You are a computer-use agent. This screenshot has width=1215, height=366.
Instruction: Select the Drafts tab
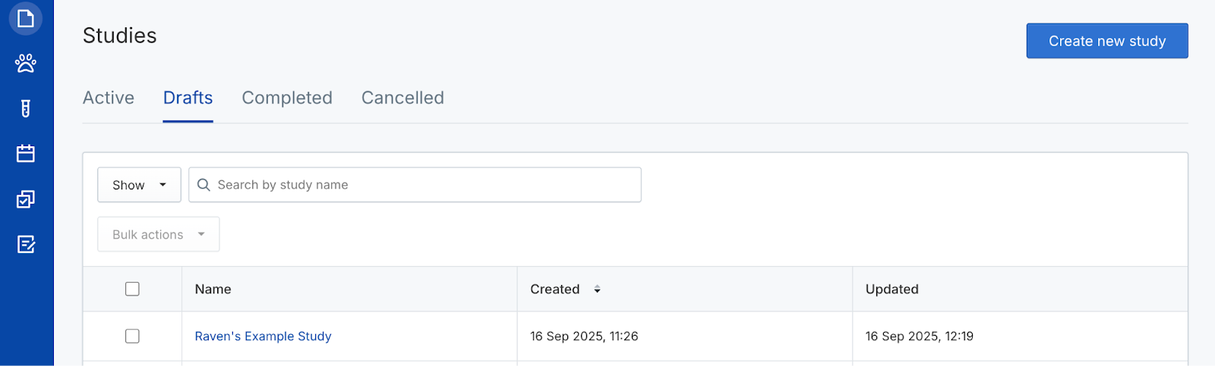coord(188,98)
